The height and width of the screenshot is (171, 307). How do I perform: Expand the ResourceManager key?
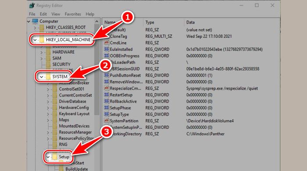48,132
